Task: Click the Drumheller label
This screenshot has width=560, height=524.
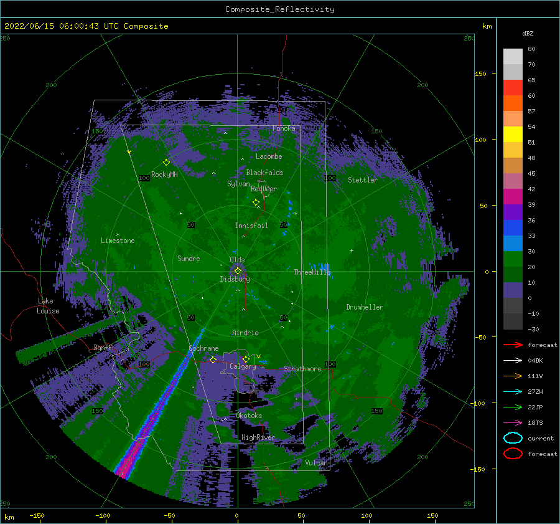Action: coord(365,307)
